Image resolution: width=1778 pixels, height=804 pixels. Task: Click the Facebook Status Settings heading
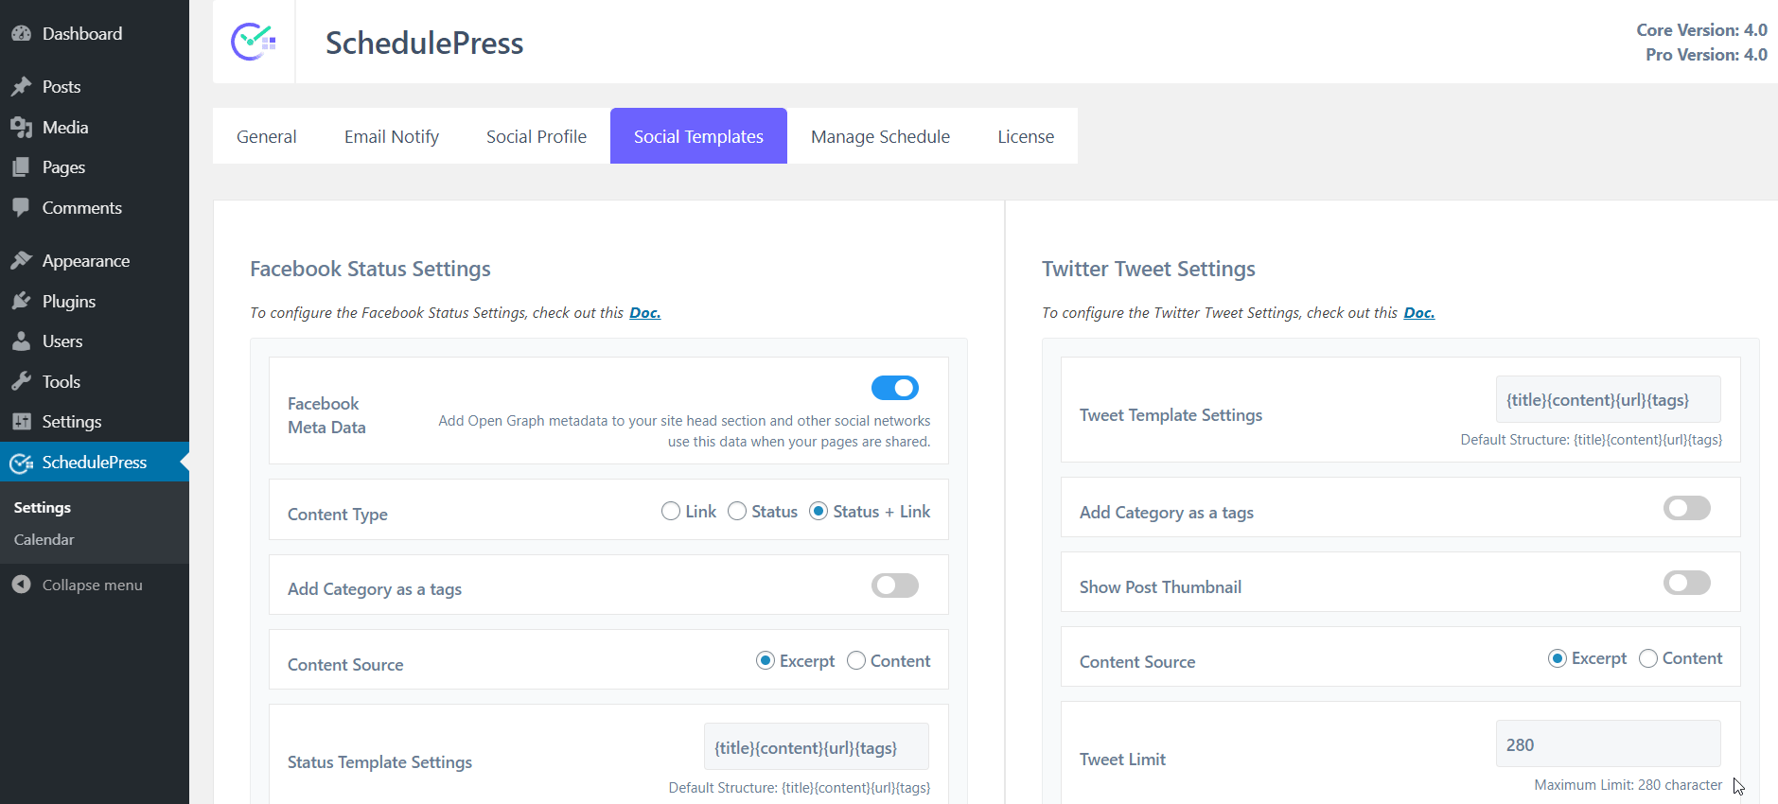(370, 269)
